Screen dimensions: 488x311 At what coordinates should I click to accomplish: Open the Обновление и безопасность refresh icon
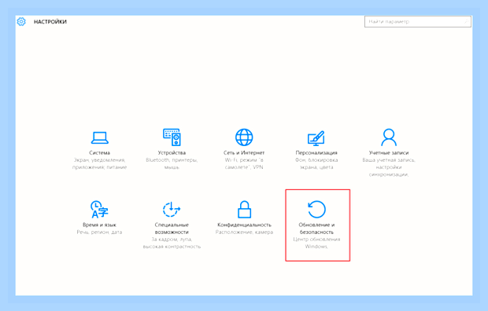pyautogui.click(x=316, y=209)
